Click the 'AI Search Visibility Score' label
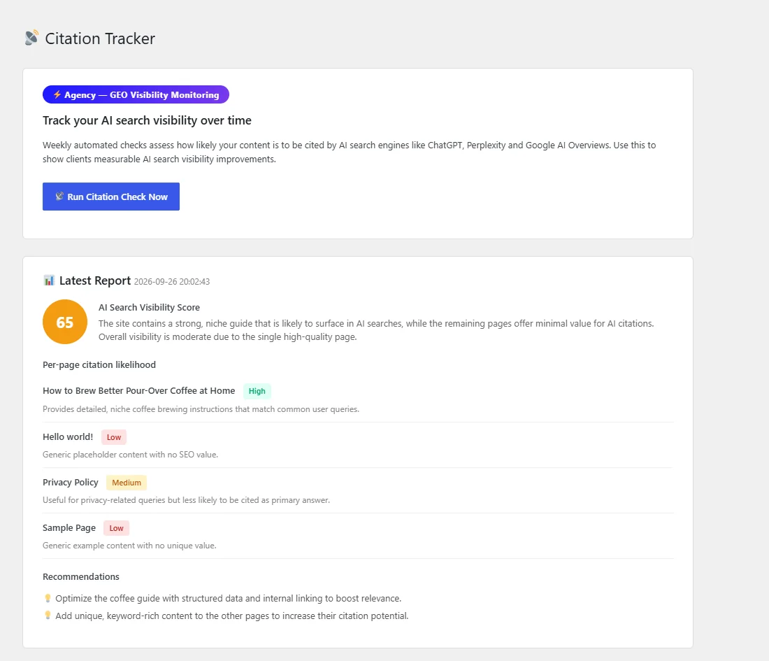 149,307
